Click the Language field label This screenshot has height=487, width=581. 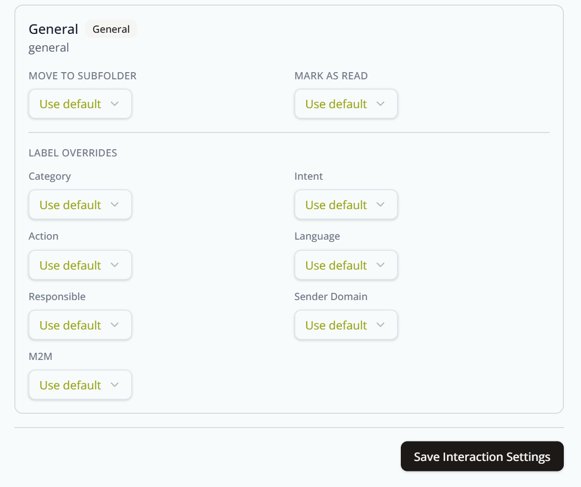(317, 236)
